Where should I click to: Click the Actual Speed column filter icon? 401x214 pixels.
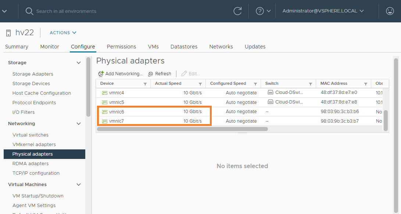[200, 84]
